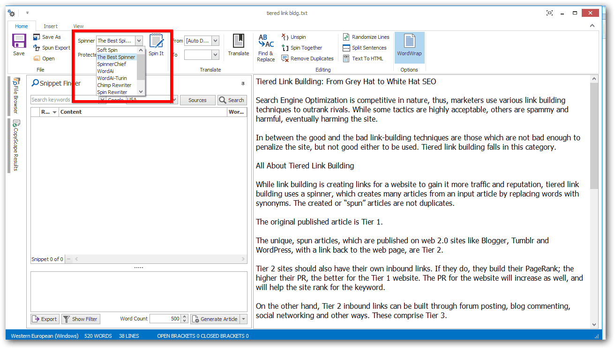Click Randomize Lines tool
This screenshot has width=615, height=349.
click(x=366, y=37)
